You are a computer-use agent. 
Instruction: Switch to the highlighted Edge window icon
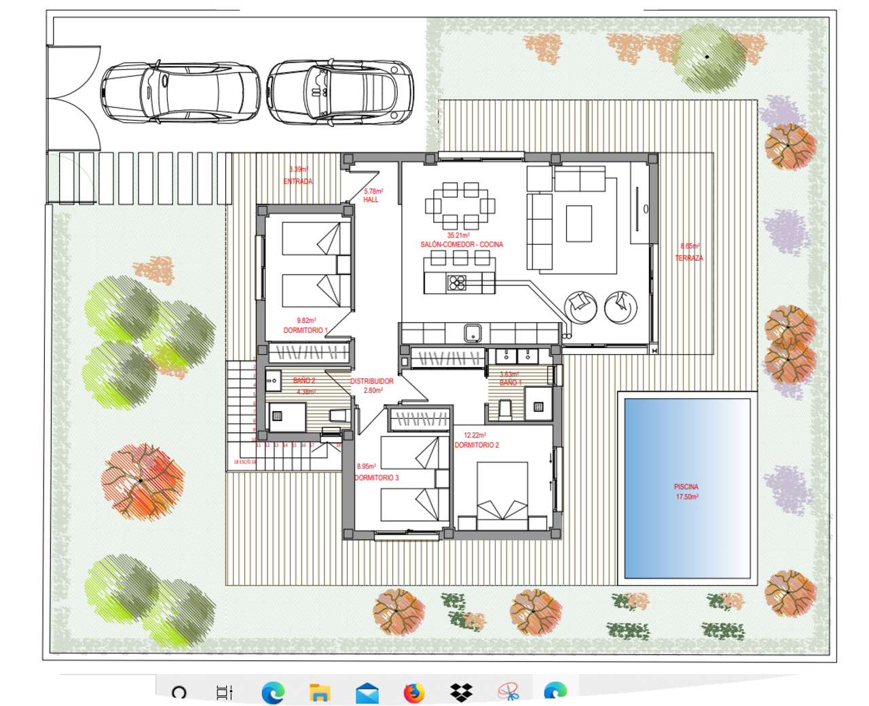tap(556, 691)
